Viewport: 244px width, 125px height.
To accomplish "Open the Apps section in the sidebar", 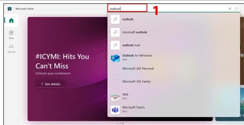I will (11, 35).
